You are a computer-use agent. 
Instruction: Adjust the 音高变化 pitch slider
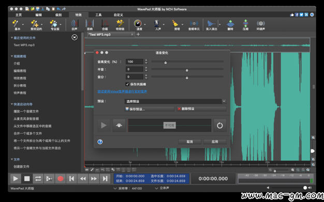(166, 63)
